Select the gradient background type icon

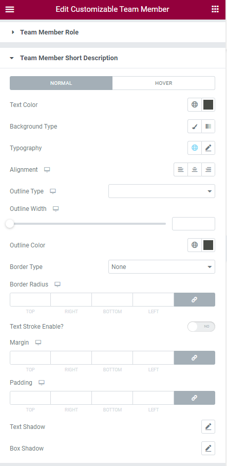209,127
